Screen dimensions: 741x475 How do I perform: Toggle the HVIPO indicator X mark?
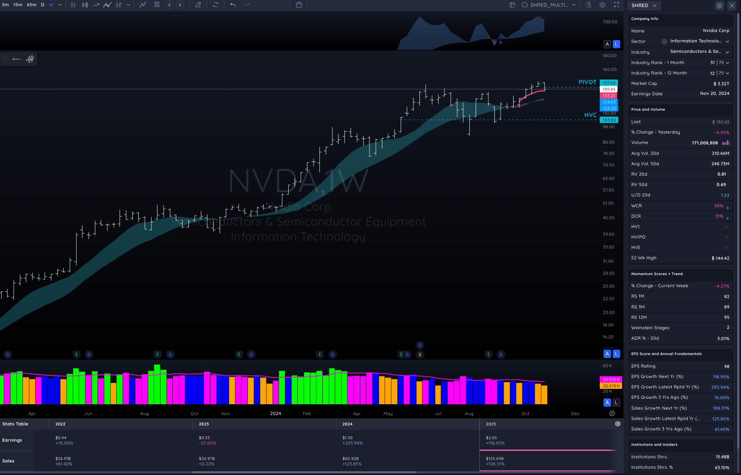(x=726, y=237)
